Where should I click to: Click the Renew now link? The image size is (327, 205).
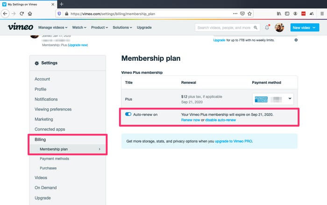coord(191,120)
